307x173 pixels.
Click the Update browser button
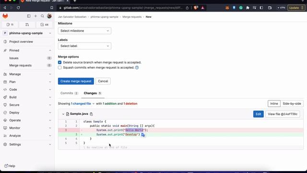[296, 8]
